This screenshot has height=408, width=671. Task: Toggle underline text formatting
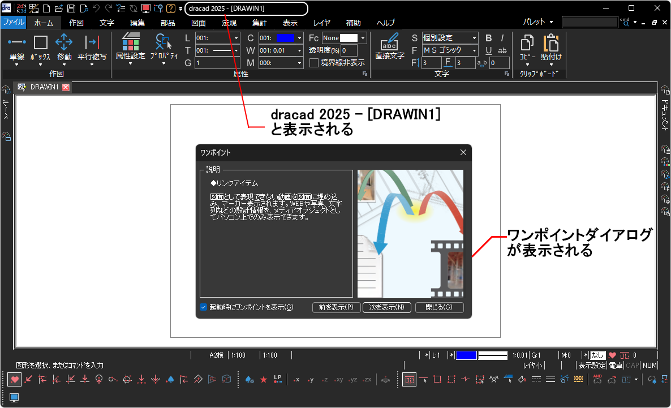[489, 50]
